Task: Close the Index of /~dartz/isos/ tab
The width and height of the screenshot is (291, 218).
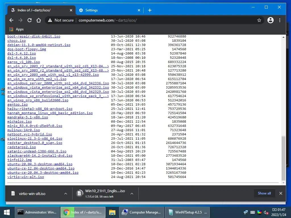Action: pyautogui.click(x=71, y=10)
